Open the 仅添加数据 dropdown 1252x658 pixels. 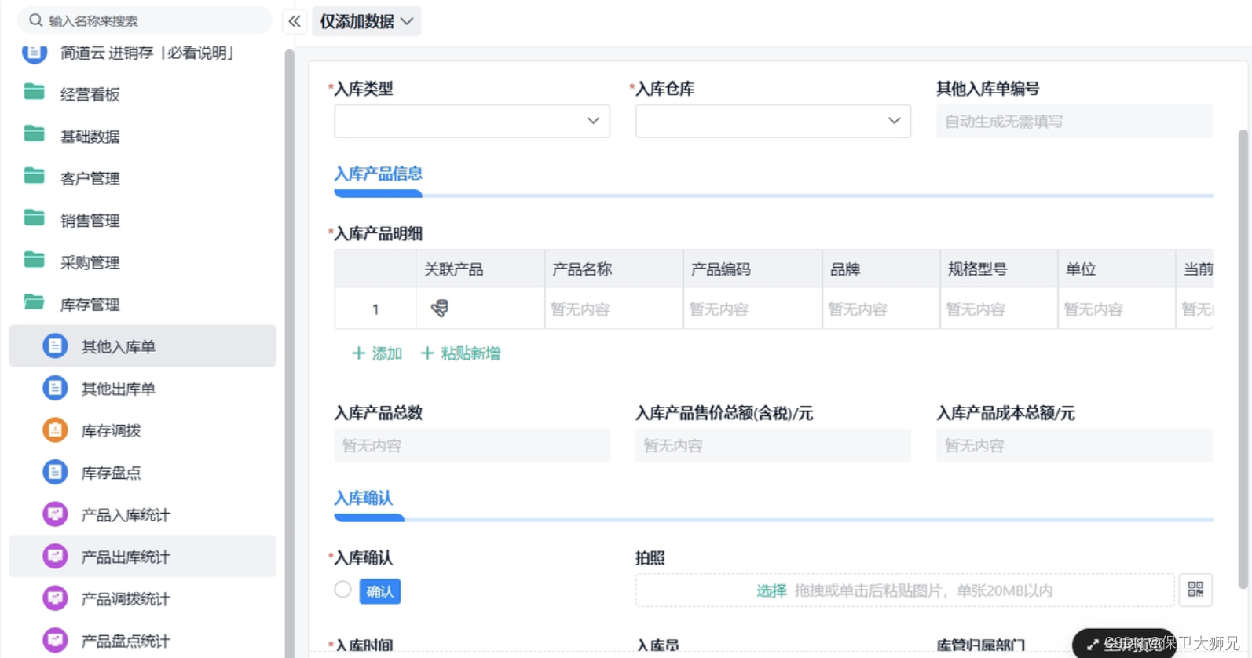[367, 21]
